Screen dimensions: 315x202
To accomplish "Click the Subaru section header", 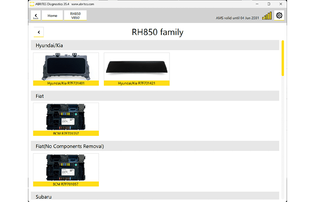I will pos(155,196).
